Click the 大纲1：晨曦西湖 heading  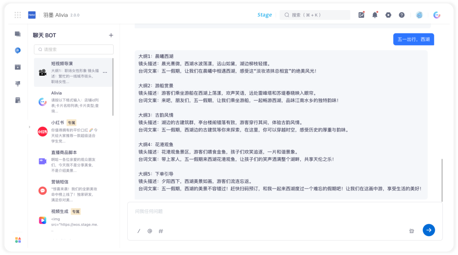(x=156, y=56)
